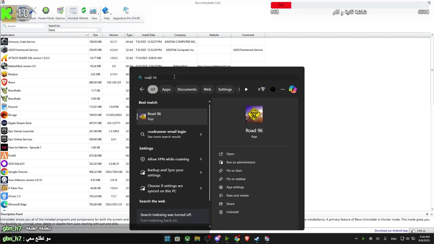Viewport: 434px width, 244px height.
Task: Open File Explorer from taskbar
Action: [197, 239]
